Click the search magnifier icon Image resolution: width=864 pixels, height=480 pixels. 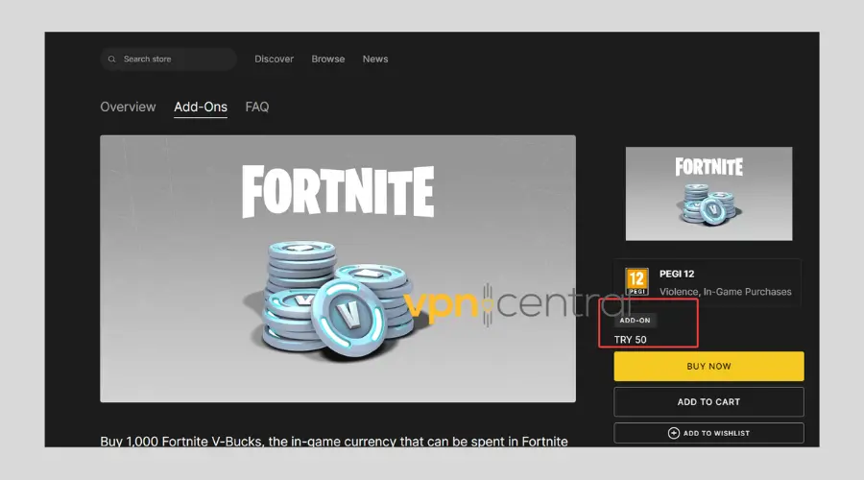112,59
